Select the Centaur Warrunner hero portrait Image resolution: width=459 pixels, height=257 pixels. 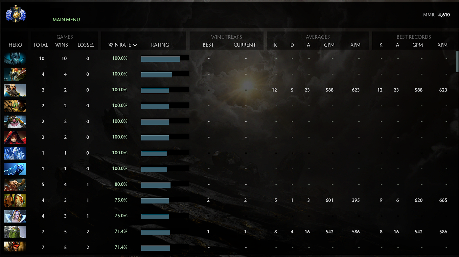[x=15, y=184]
